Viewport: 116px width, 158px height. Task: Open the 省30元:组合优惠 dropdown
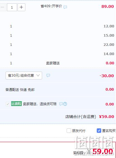[24, 76]
